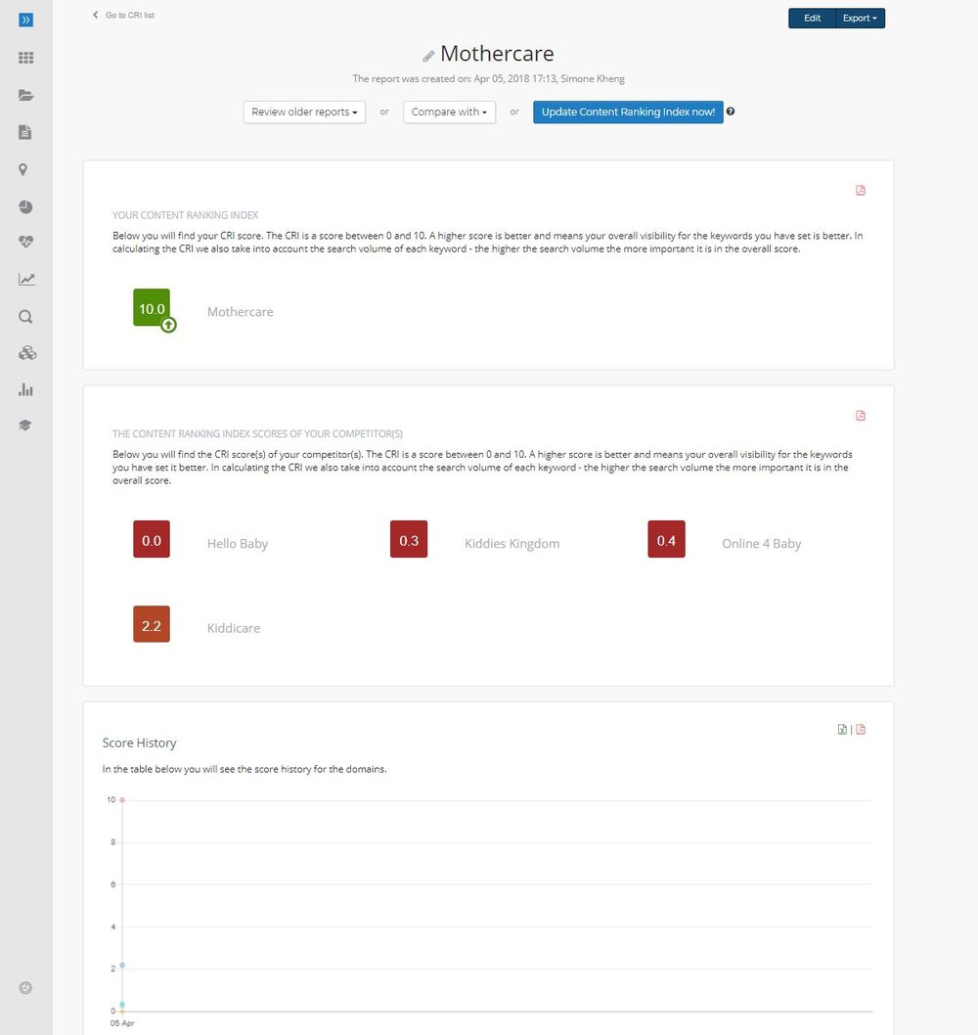Screen dimensions: 978x1035
Task: Open the bar chart statistics sidebar icon
Action: 25,389
